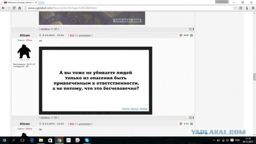Open taskbar search magnifier
256x144 pixels.
(14, 140)
